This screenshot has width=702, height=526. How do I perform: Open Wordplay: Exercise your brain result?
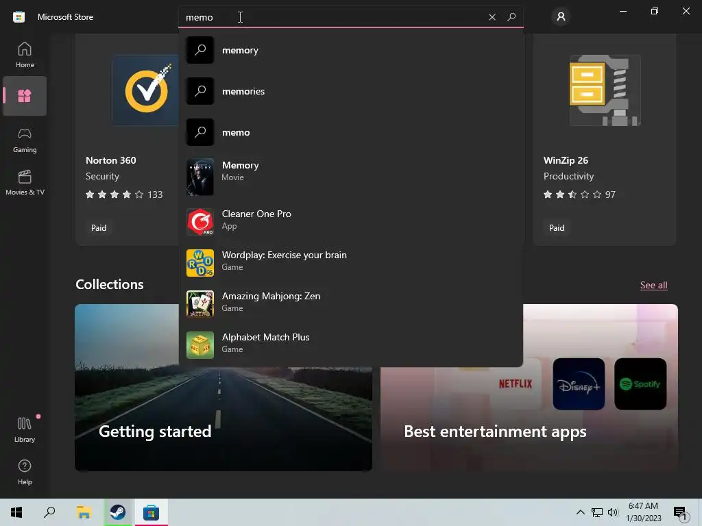coord(350,262)
